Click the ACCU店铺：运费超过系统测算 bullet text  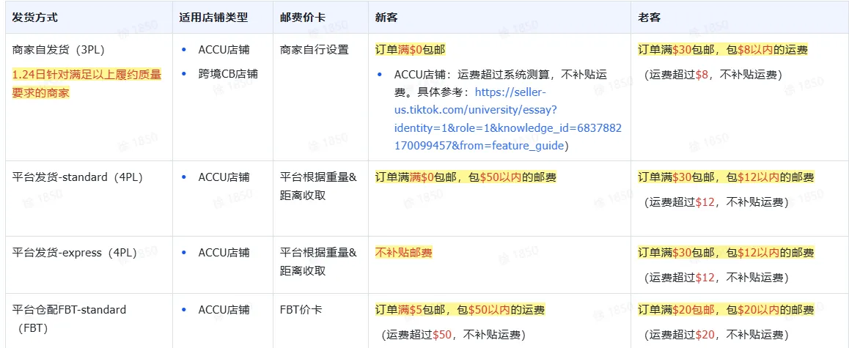tap(507, 110)
